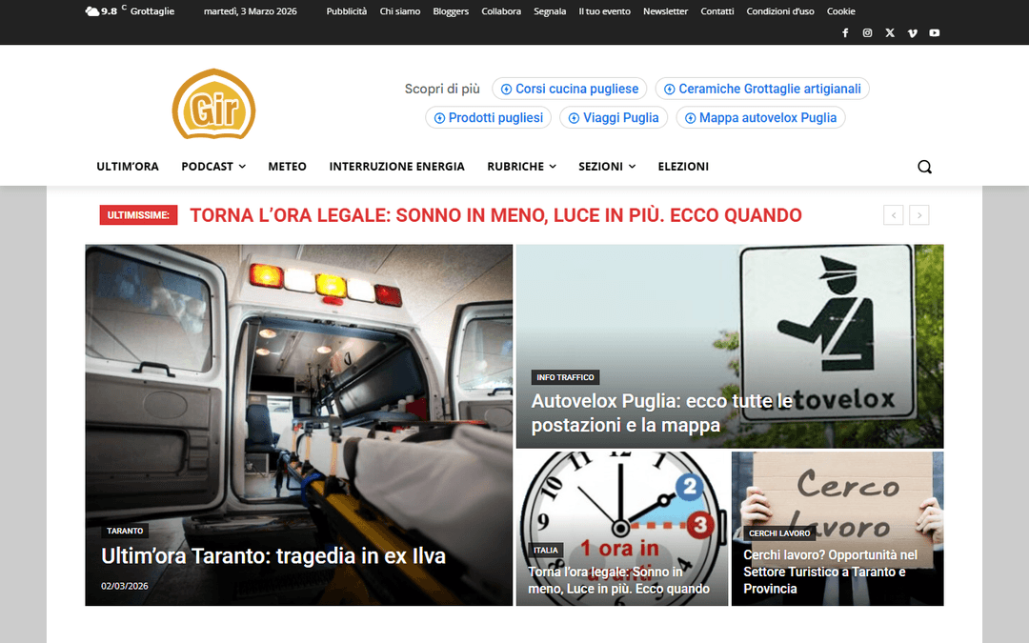Image resolution: width=1029 pixels, height=643 pixels.
Task: Open the Facebook social icon
Action: pyautogui.click(x=845, y=32)
